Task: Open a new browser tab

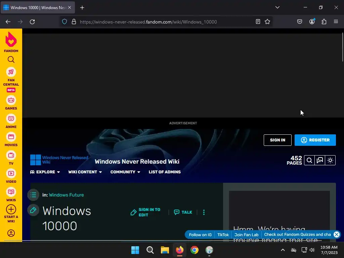Action: [x=82, y=8]
